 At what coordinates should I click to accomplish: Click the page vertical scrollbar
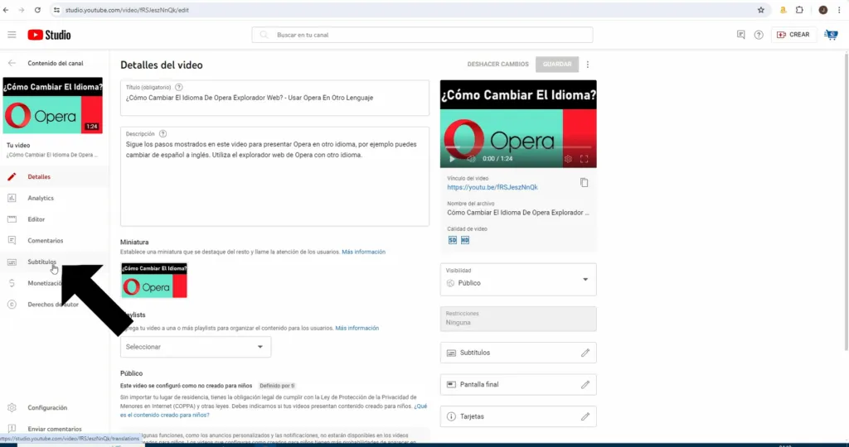pos(847,201)
